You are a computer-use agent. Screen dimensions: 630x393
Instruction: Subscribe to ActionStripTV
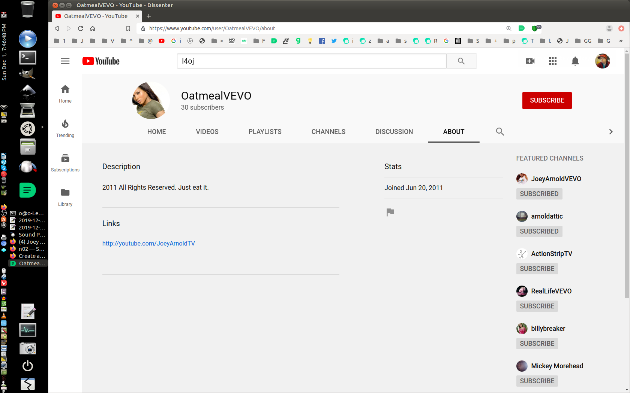coord(537,269)
